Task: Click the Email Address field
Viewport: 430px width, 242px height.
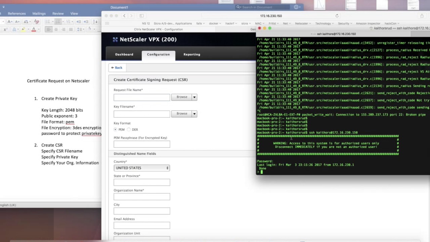Action: (142, 225)
